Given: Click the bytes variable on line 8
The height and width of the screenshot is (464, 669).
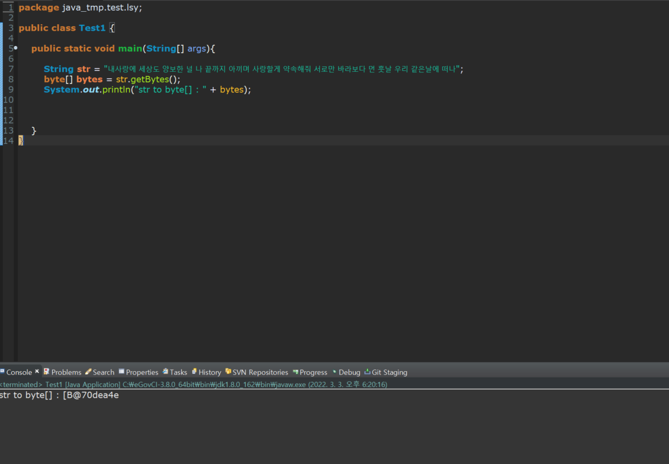Looking at the screenshot, I should tap(89, 79).
